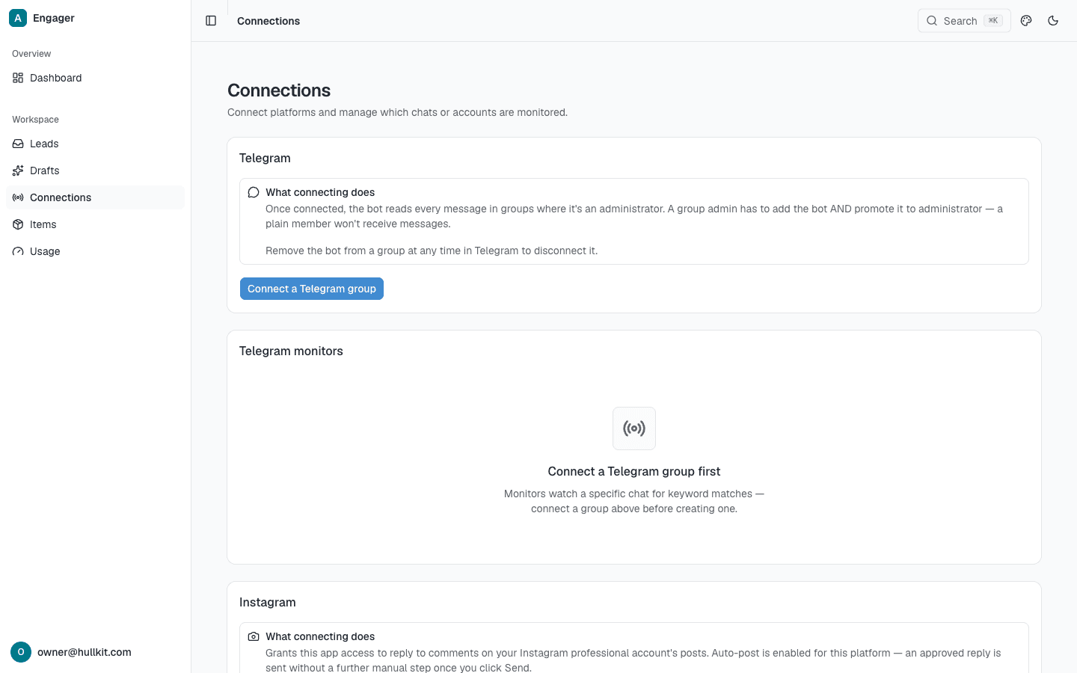Click the Overview sidebar label
Screen dimensions: 1077x673
[31, 54]
